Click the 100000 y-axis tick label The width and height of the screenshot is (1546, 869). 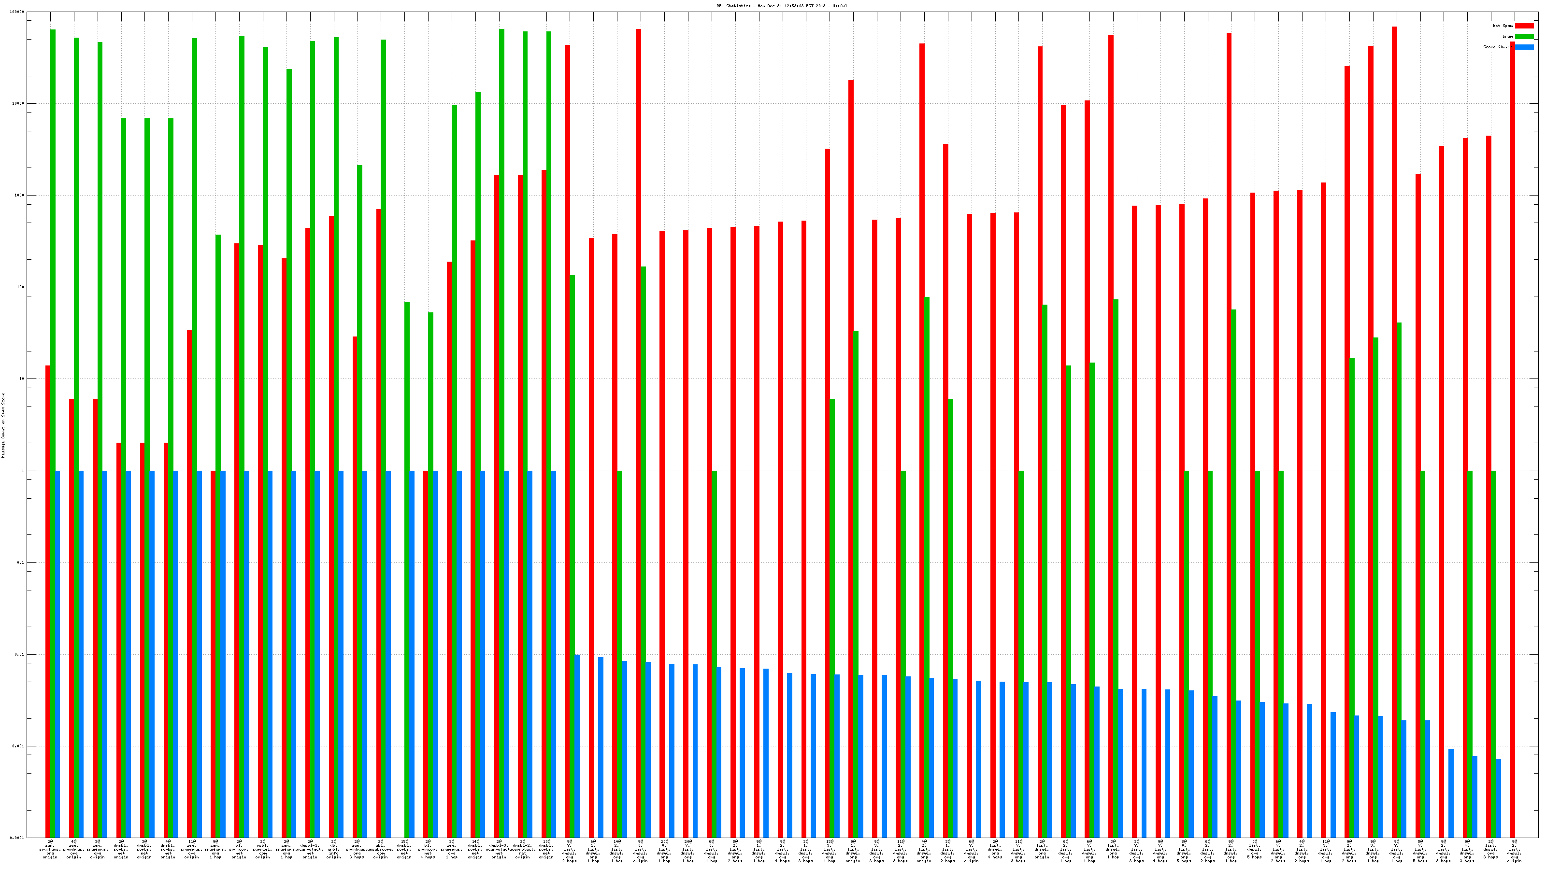pyautogui.click(x=17, y=12)
